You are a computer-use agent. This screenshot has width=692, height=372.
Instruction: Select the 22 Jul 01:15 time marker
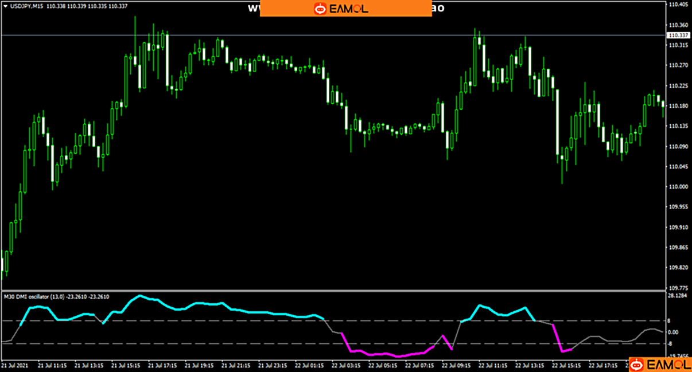pyautogui.click(x=310, y=365)
